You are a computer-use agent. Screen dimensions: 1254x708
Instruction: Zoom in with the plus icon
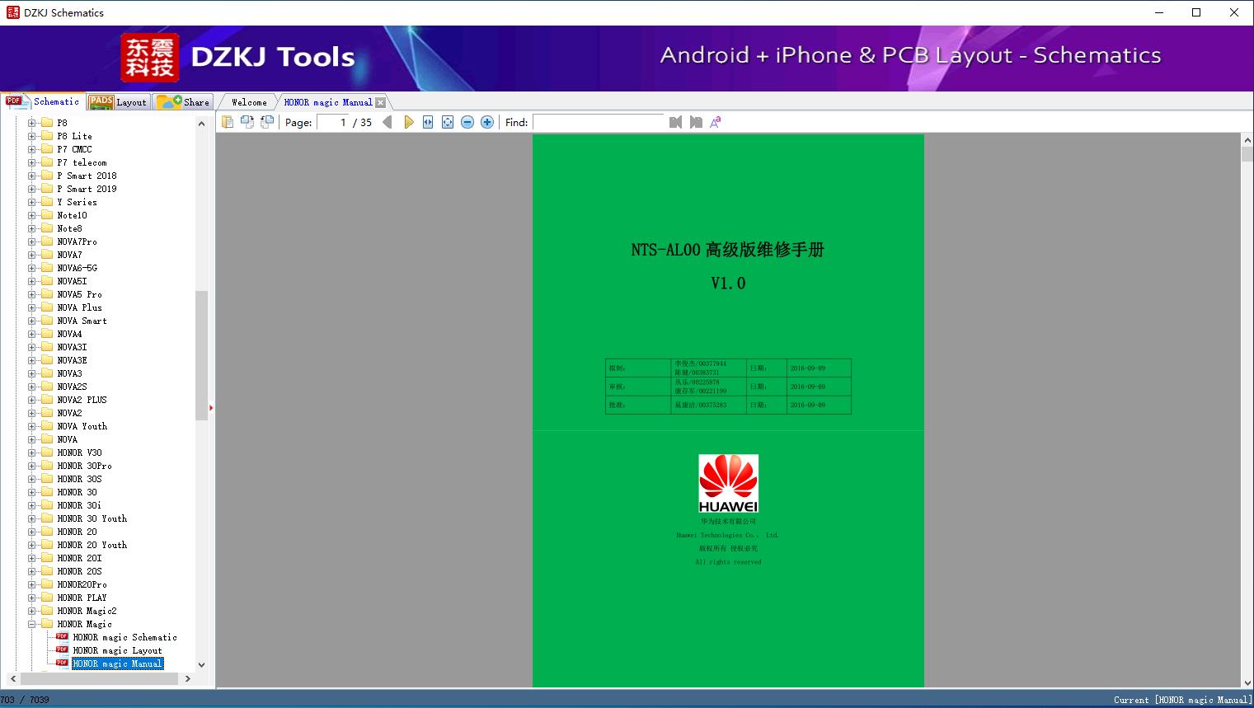coord(487,122)
